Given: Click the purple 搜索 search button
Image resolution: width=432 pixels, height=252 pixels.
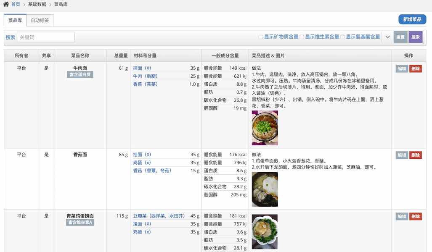Looking at the screenshot, I should coord(416,37).
